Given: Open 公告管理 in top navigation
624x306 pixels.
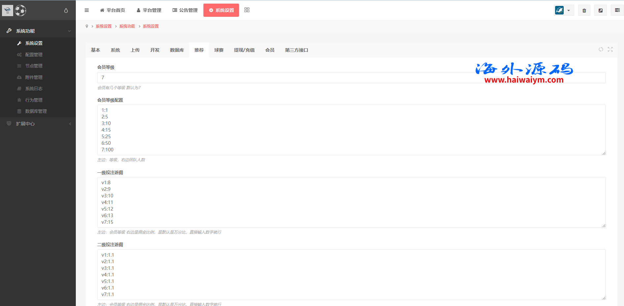Looking at the screenshot, I should click(185, 10).
